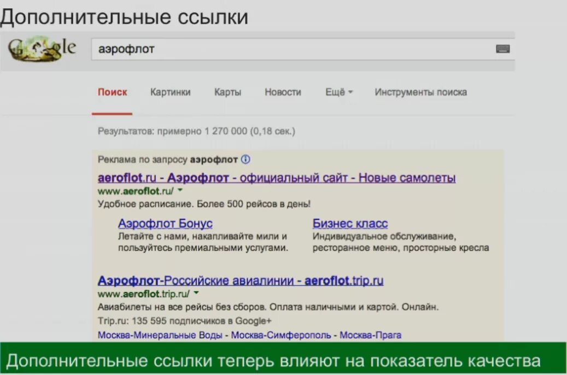Expand the Ещё dropdown menu

[339, 92]
